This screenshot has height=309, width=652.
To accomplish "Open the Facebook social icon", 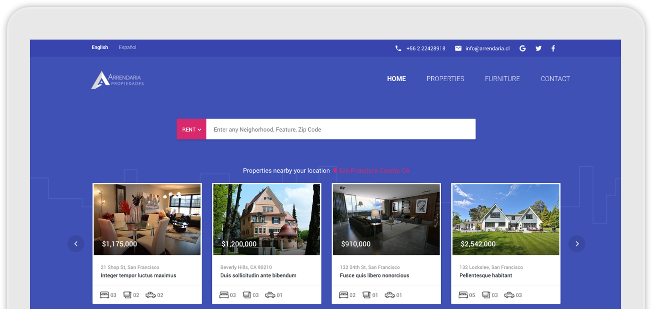I will pos(553,49).
